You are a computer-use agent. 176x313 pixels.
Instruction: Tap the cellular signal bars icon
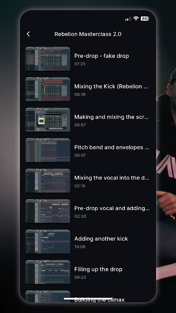pos(128,19)
